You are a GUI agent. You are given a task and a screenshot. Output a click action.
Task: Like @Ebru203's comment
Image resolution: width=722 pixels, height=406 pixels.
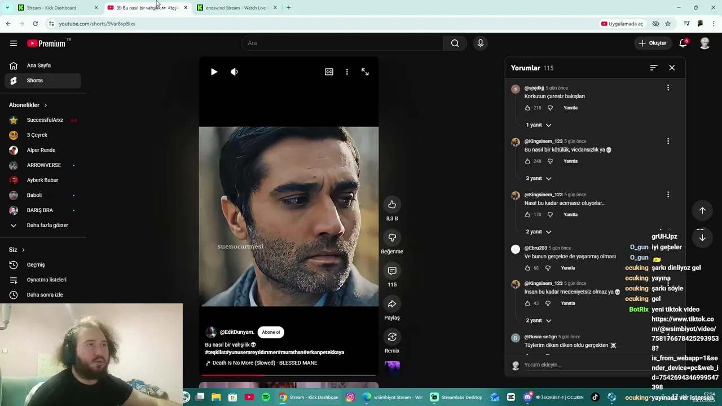tap(527, 268)
